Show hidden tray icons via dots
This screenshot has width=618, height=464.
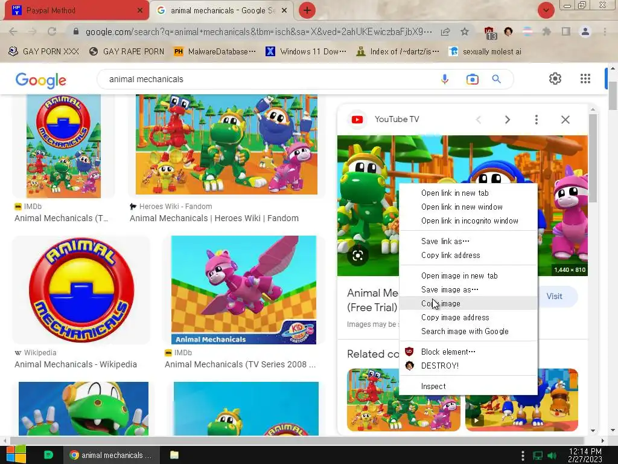tap(523, 456)
